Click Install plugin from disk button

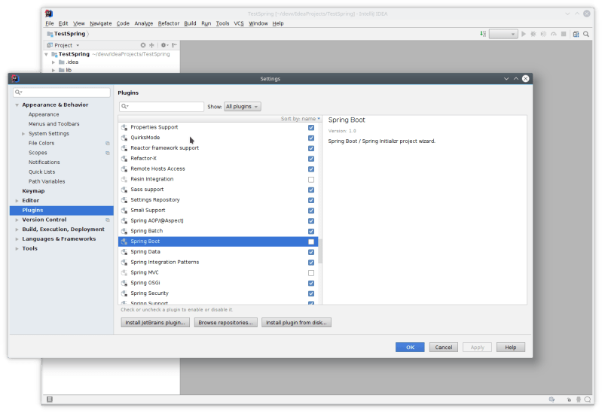pyautogui.click(x=296, y=323)
